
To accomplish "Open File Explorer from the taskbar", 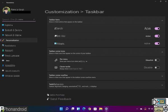I will (101, 109).
